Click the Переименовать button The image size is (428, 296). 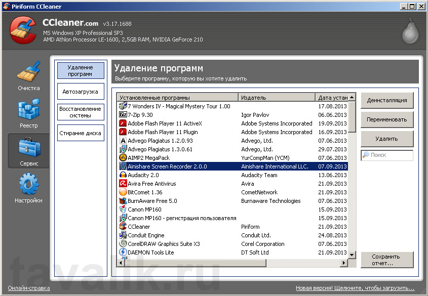point(387,119)
